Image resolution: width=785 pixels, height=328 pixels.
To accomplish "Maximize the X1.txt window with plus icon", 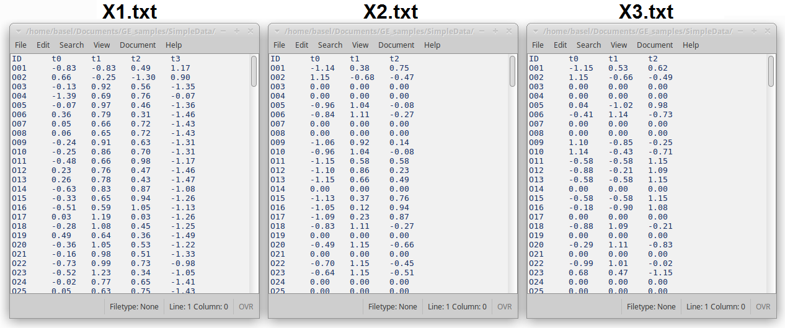I will 237,31.
